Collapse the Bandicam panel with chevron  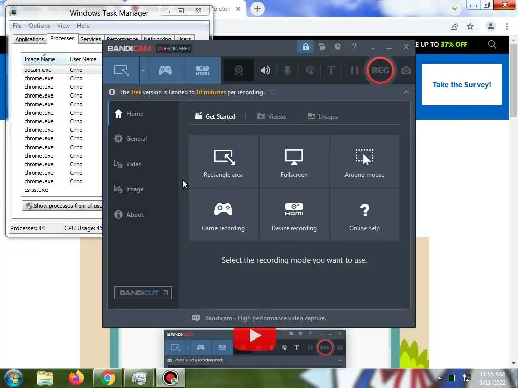click(x=406, y=93)
